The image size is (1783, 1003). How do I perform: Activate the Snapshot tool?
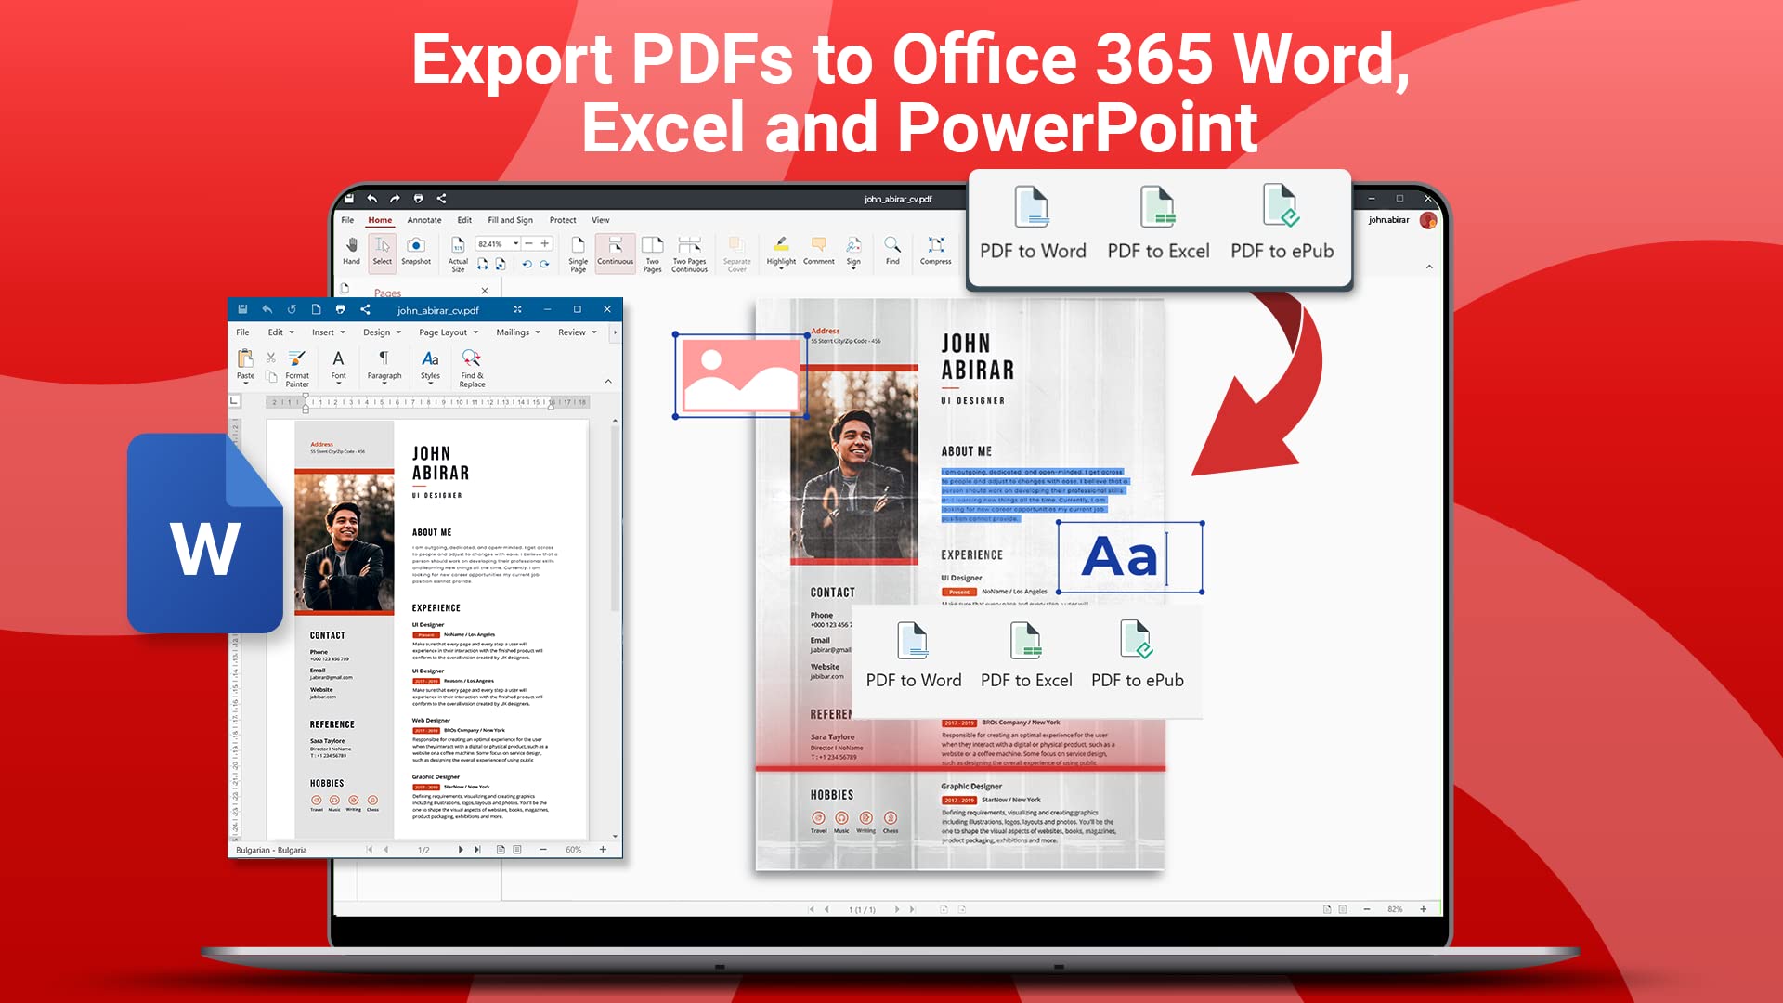(416, 249)
